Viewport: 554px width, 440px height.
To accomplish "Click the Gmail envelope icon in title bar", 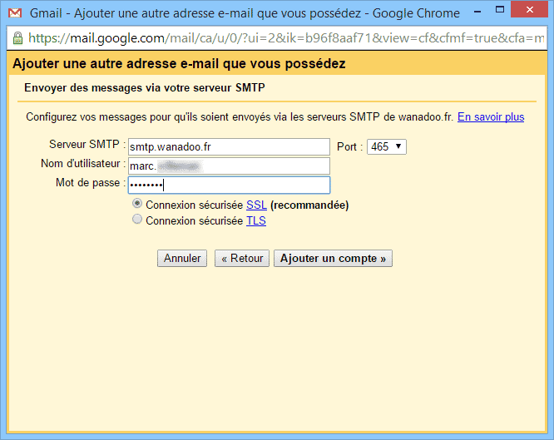I will 15,13.
